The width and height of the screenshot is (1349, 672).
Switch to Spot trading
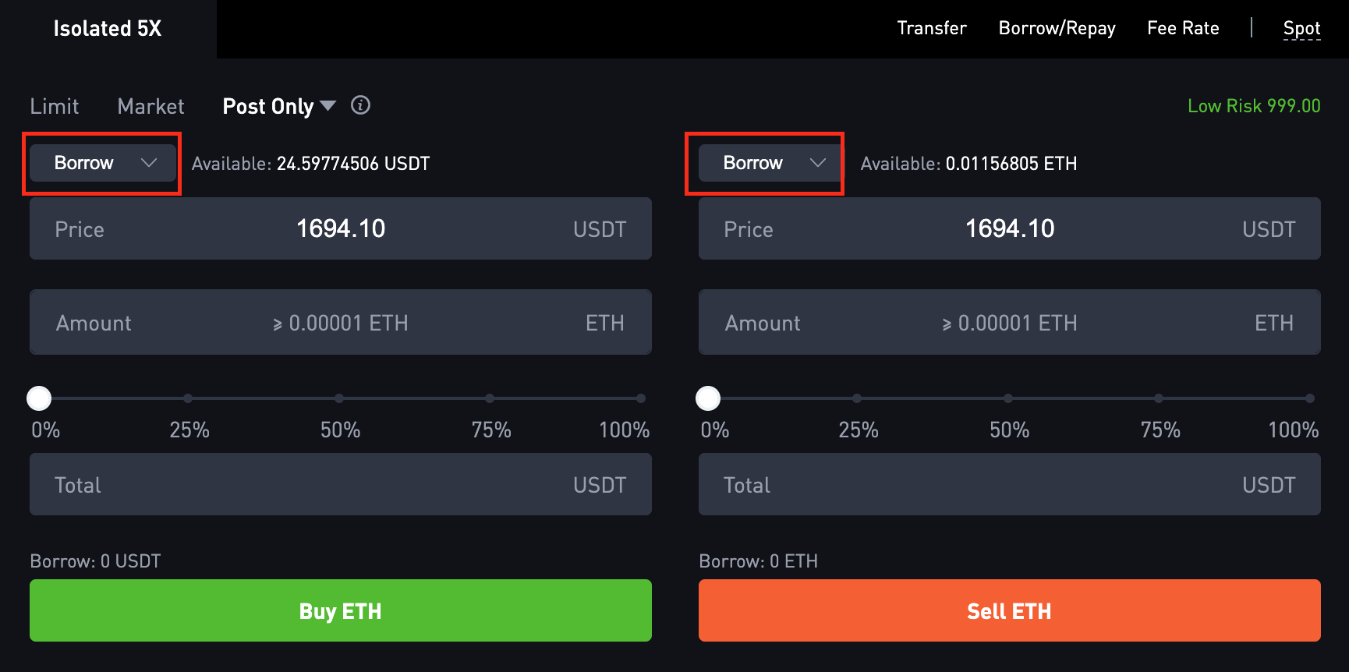pyautogui.click(x=1301, y=29)
